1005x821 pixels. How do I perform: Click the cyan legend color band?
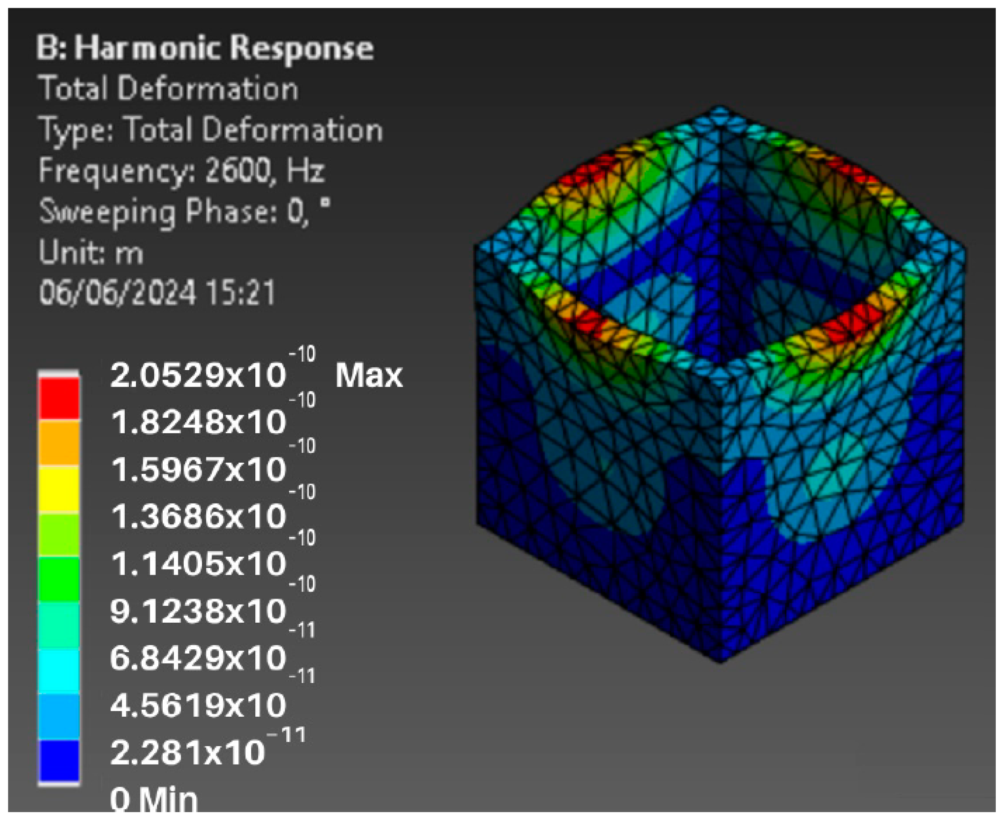(x=59, y=671)
